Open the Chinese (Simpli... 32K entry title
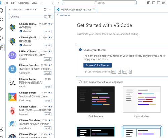This screenshot has height=138, width=168. tap(29, 134)
